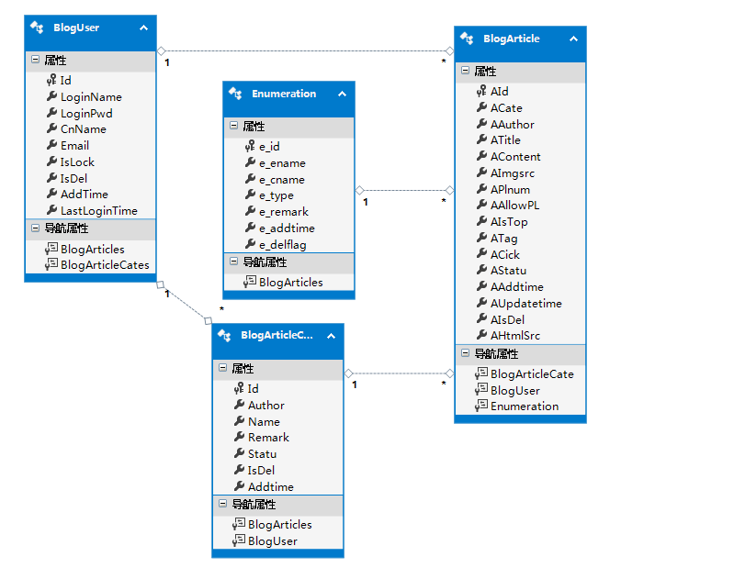Click navigation icon beside BlogArticleCates
The height and width of the screenshot is (568, 734).
point(51,265)
